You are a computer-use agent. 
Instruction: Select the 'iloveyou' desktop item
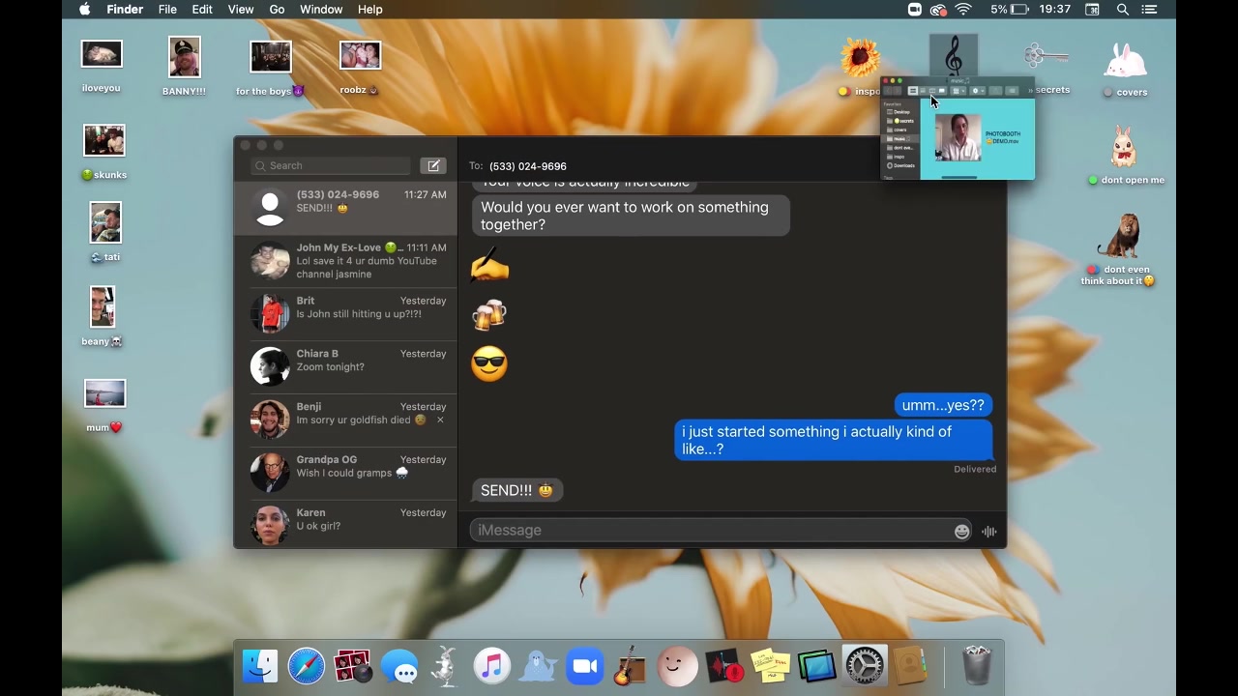coord(102,66)
